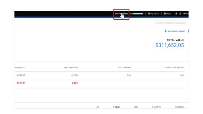Image resolution: width=203 pixels, height=114 pixels.
Task: Open the settings gear icon
Action: (x=180, y=14)
